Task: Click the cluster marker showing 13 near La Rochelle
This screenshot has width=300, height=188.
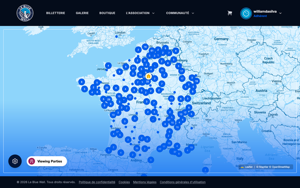Action: point(113,115)
